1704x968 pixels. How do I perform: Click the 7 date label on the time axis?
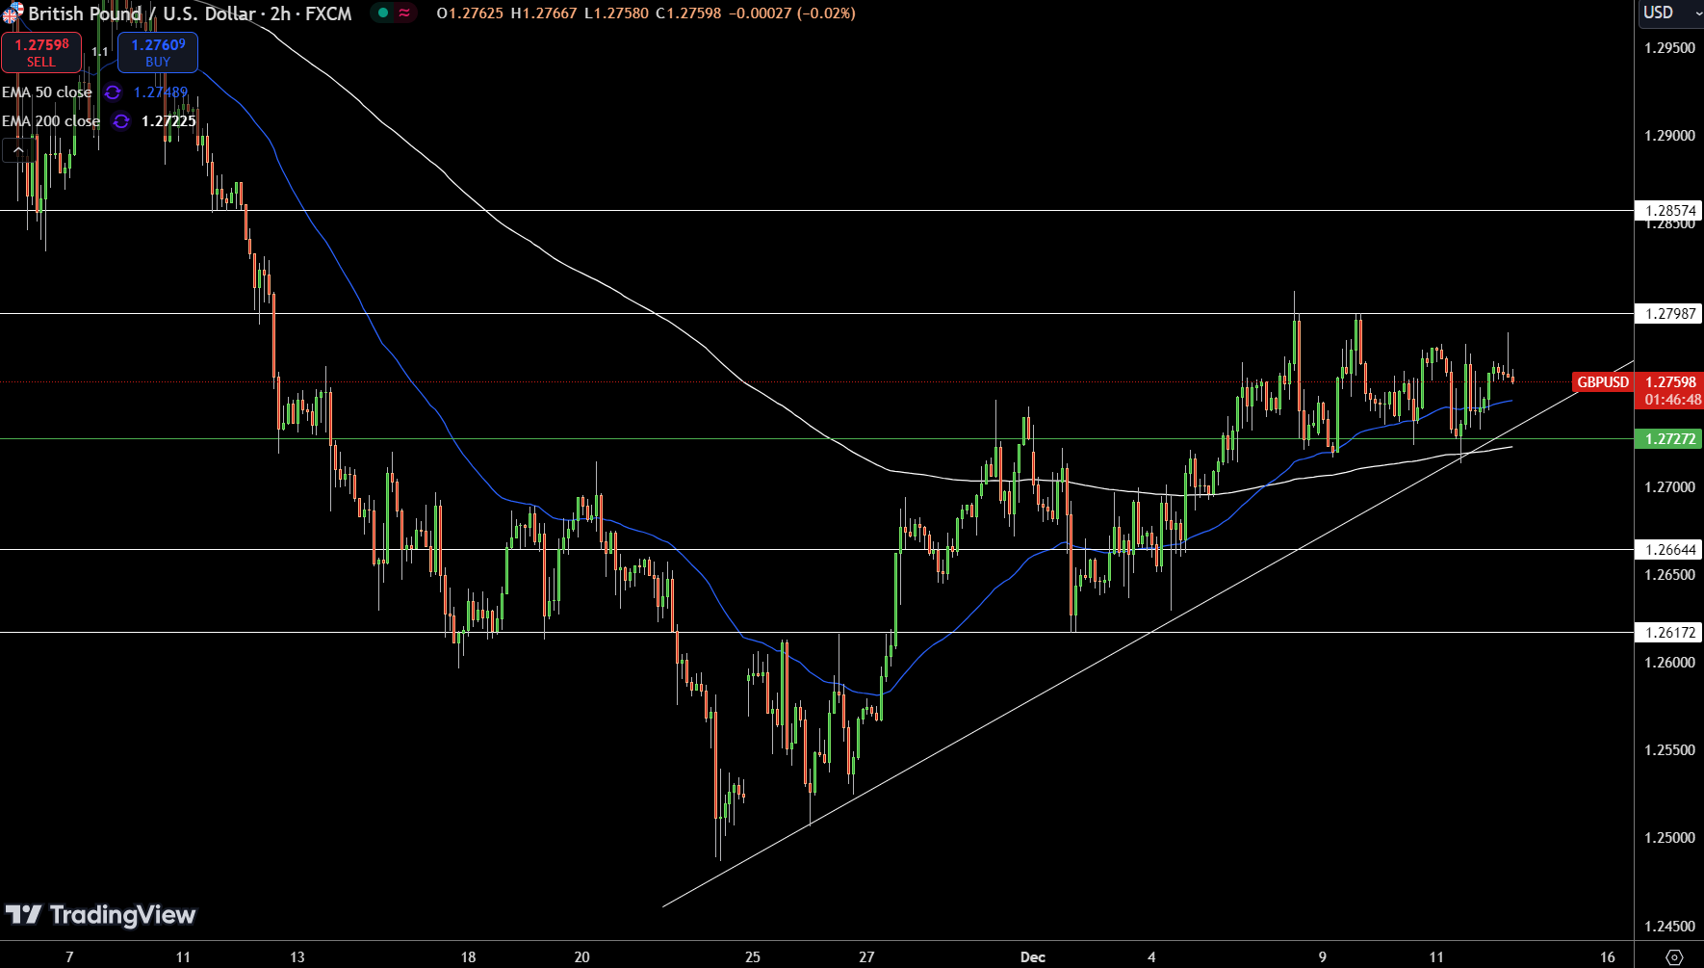(69, 956)
